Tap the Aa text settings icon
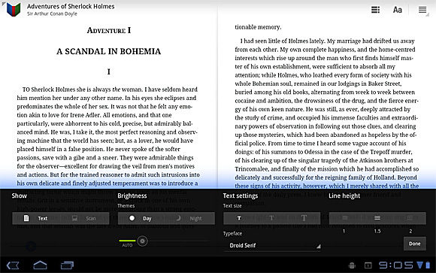 tap(398, 10)
